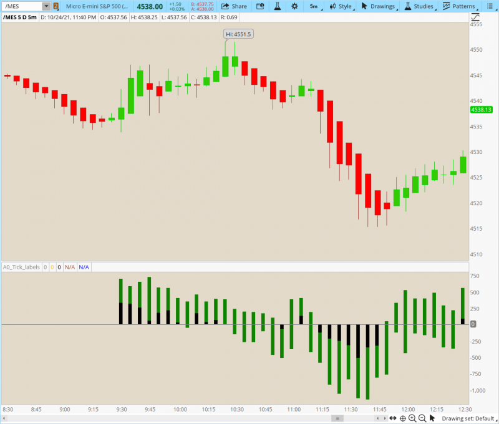Open the flask (thinkScript editor) icon
This screenshot has height=424, width=499.
point(278,6)
